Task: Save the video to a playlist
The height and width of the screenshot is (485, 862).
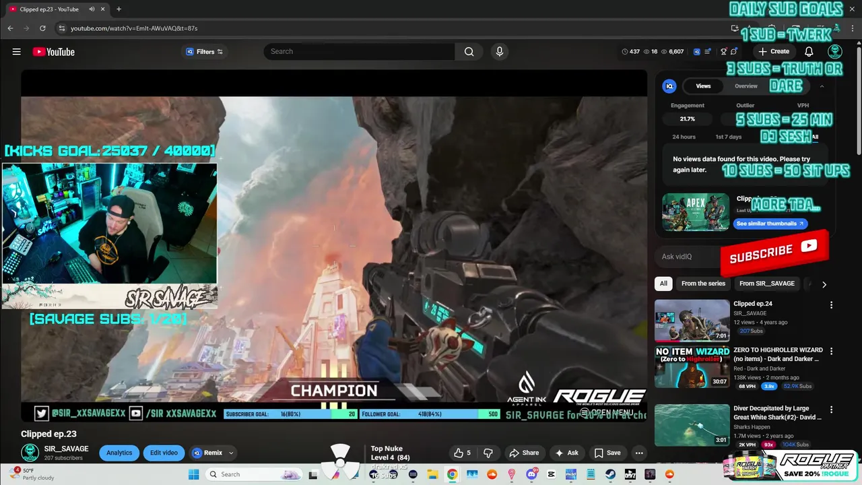Action: pyautogui.click(x=607, y=453)
